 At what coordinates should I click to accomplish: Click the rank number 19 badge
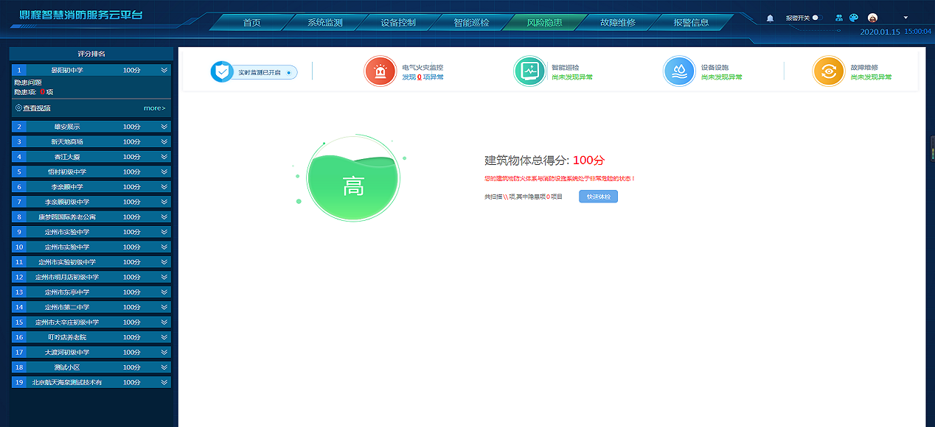coord(19,382)
